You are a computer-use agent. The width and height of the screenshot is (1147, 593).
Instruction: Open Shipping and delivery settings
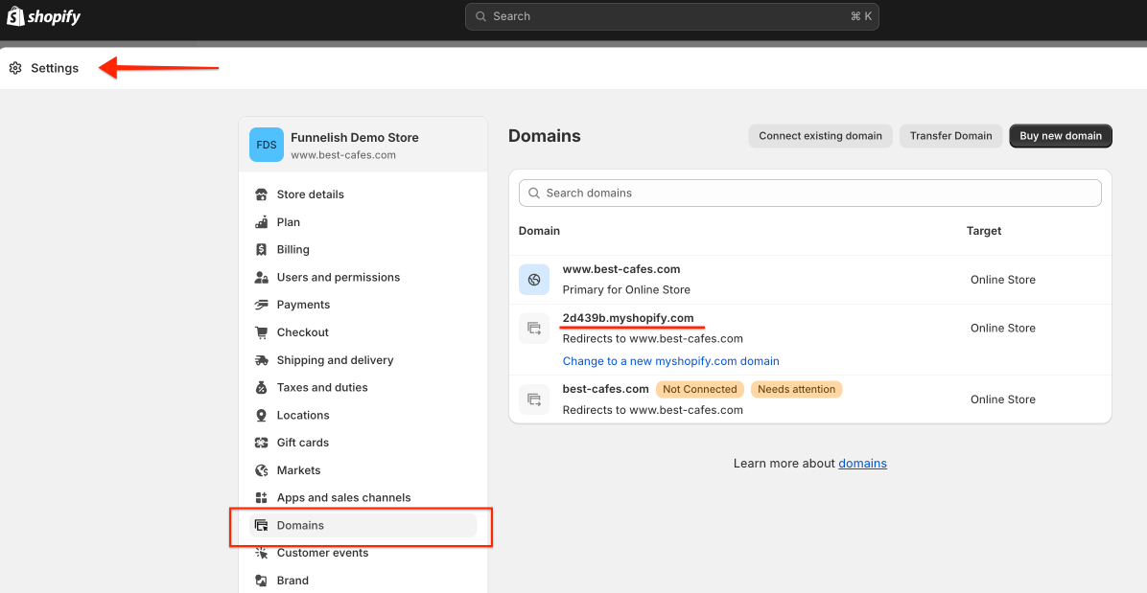tap(335, 360)
